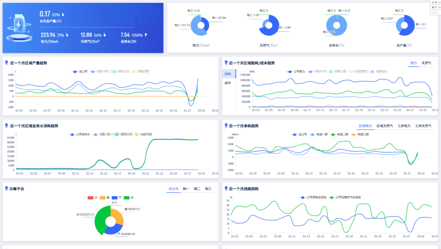Select the 成本 side tab

pos(228,83)
